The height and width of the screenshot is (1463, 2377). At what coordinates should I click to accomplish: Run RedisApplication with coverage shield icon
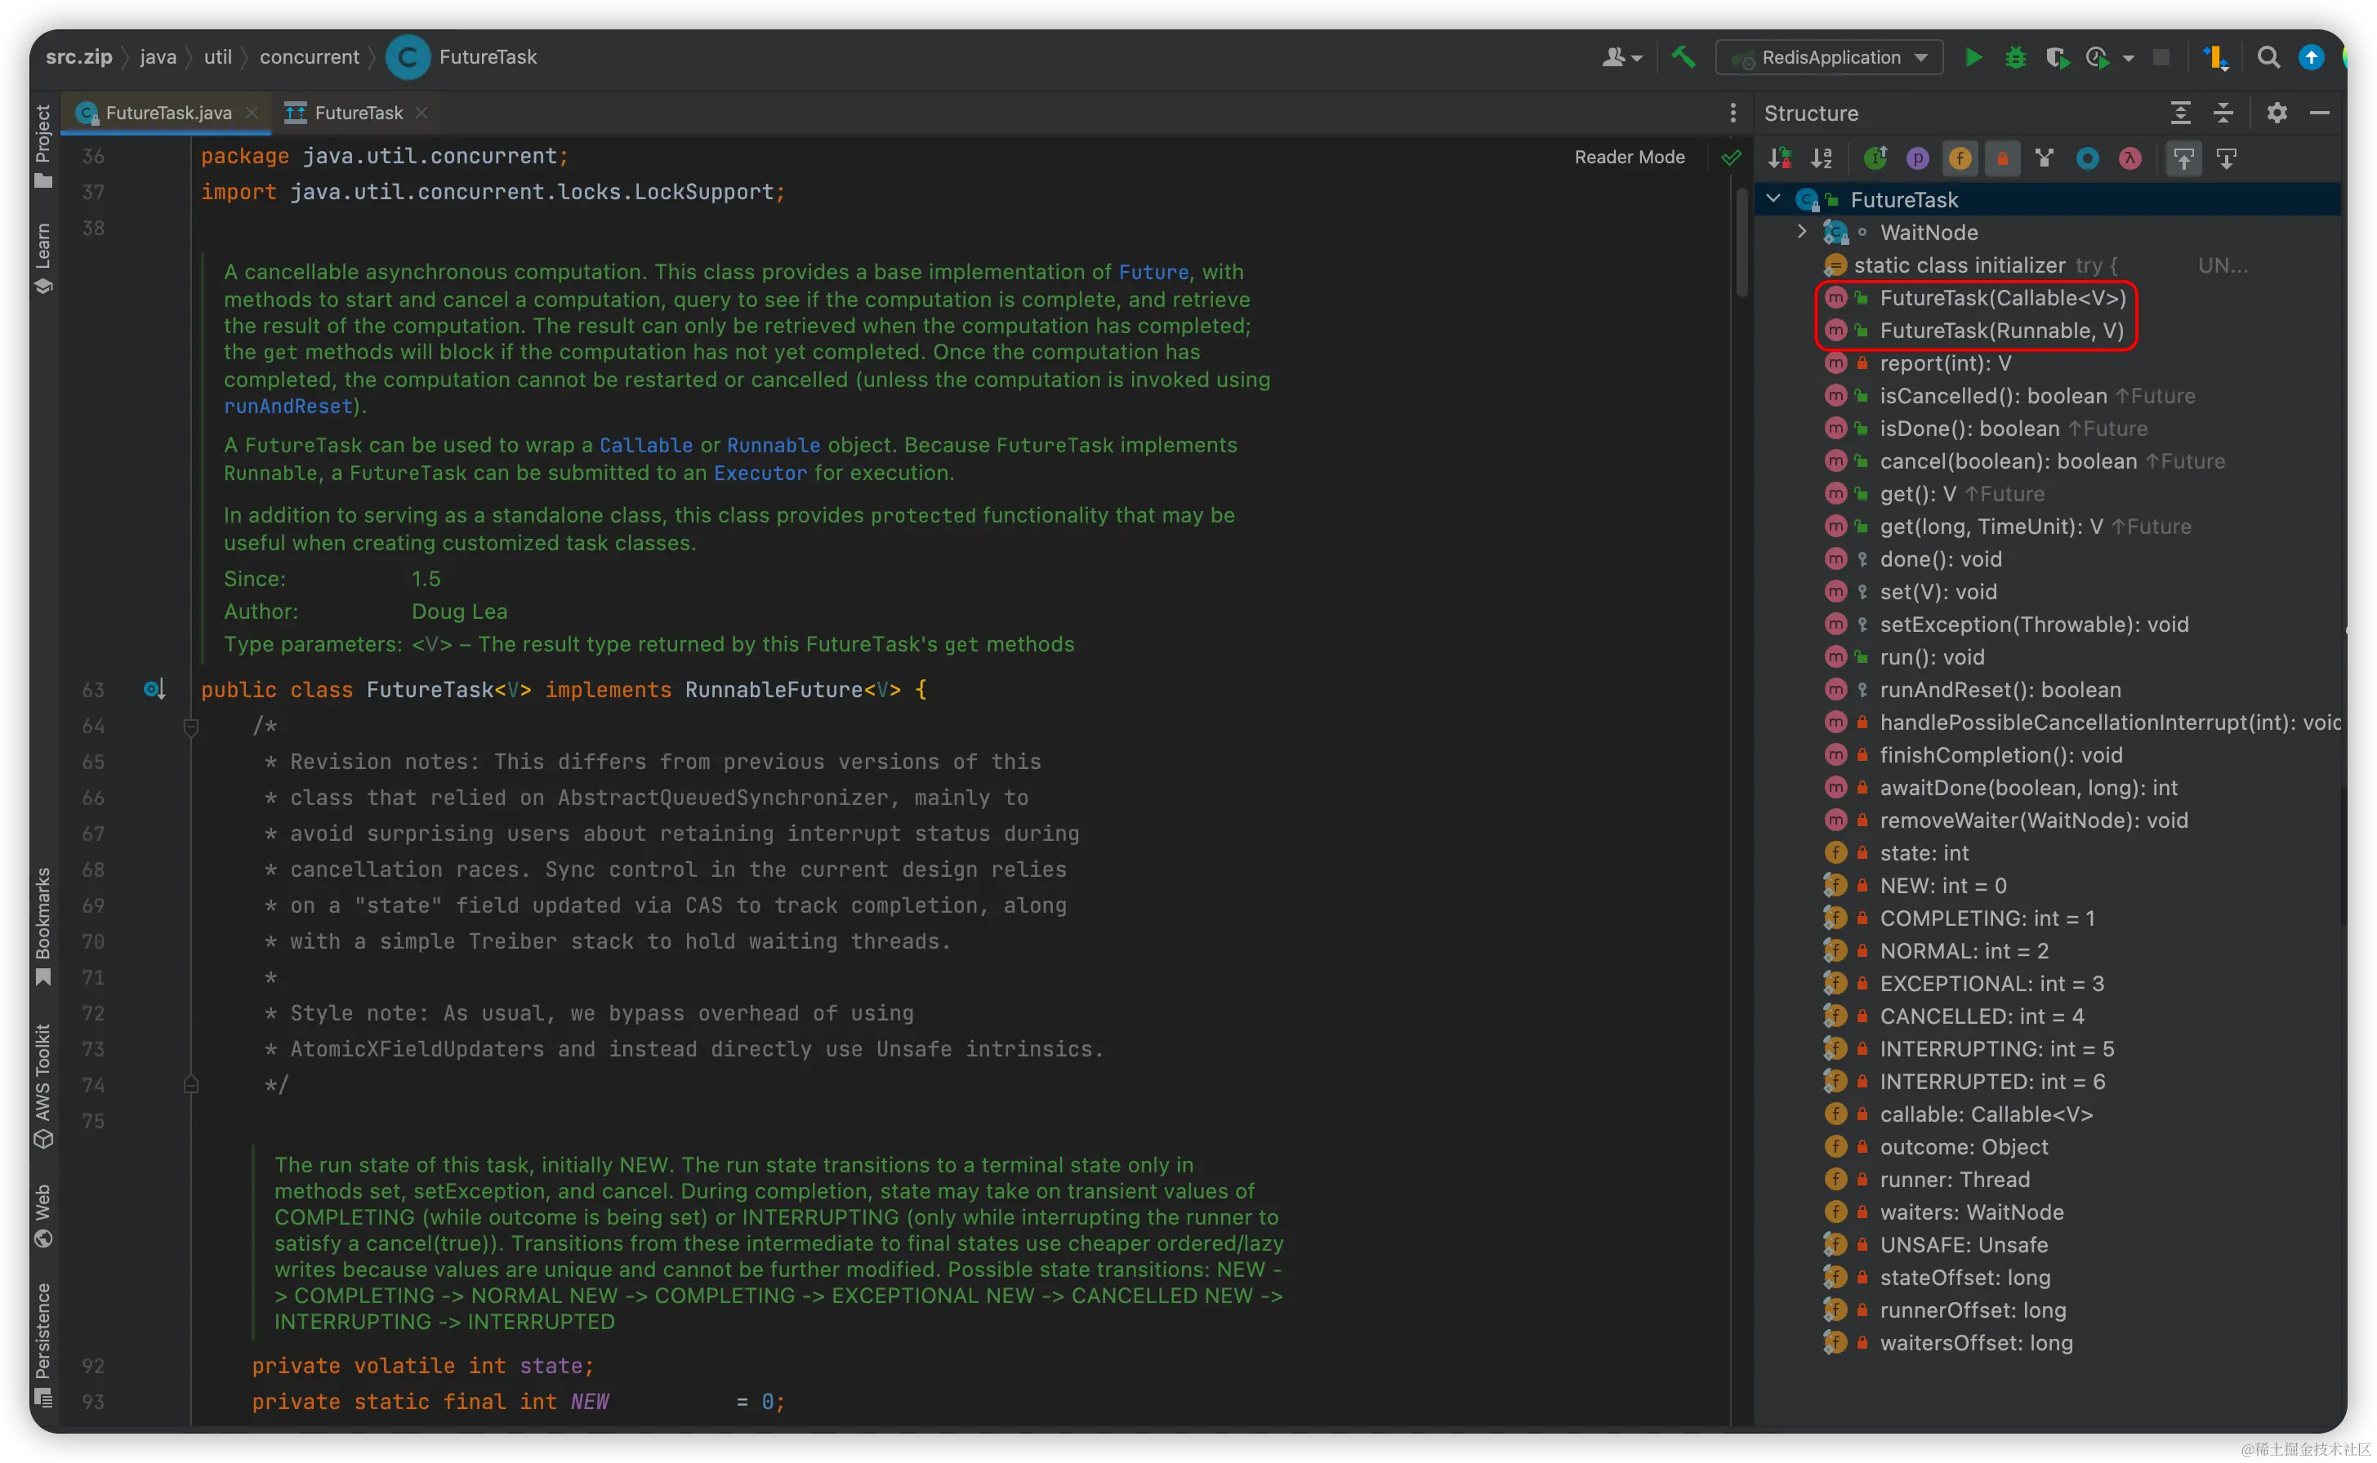[x=2057, y=58]
